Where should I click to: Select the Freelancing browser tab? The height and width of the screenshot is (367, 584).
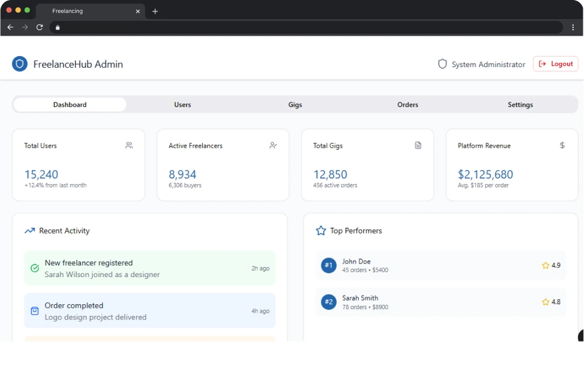click(x=91, y=11)
